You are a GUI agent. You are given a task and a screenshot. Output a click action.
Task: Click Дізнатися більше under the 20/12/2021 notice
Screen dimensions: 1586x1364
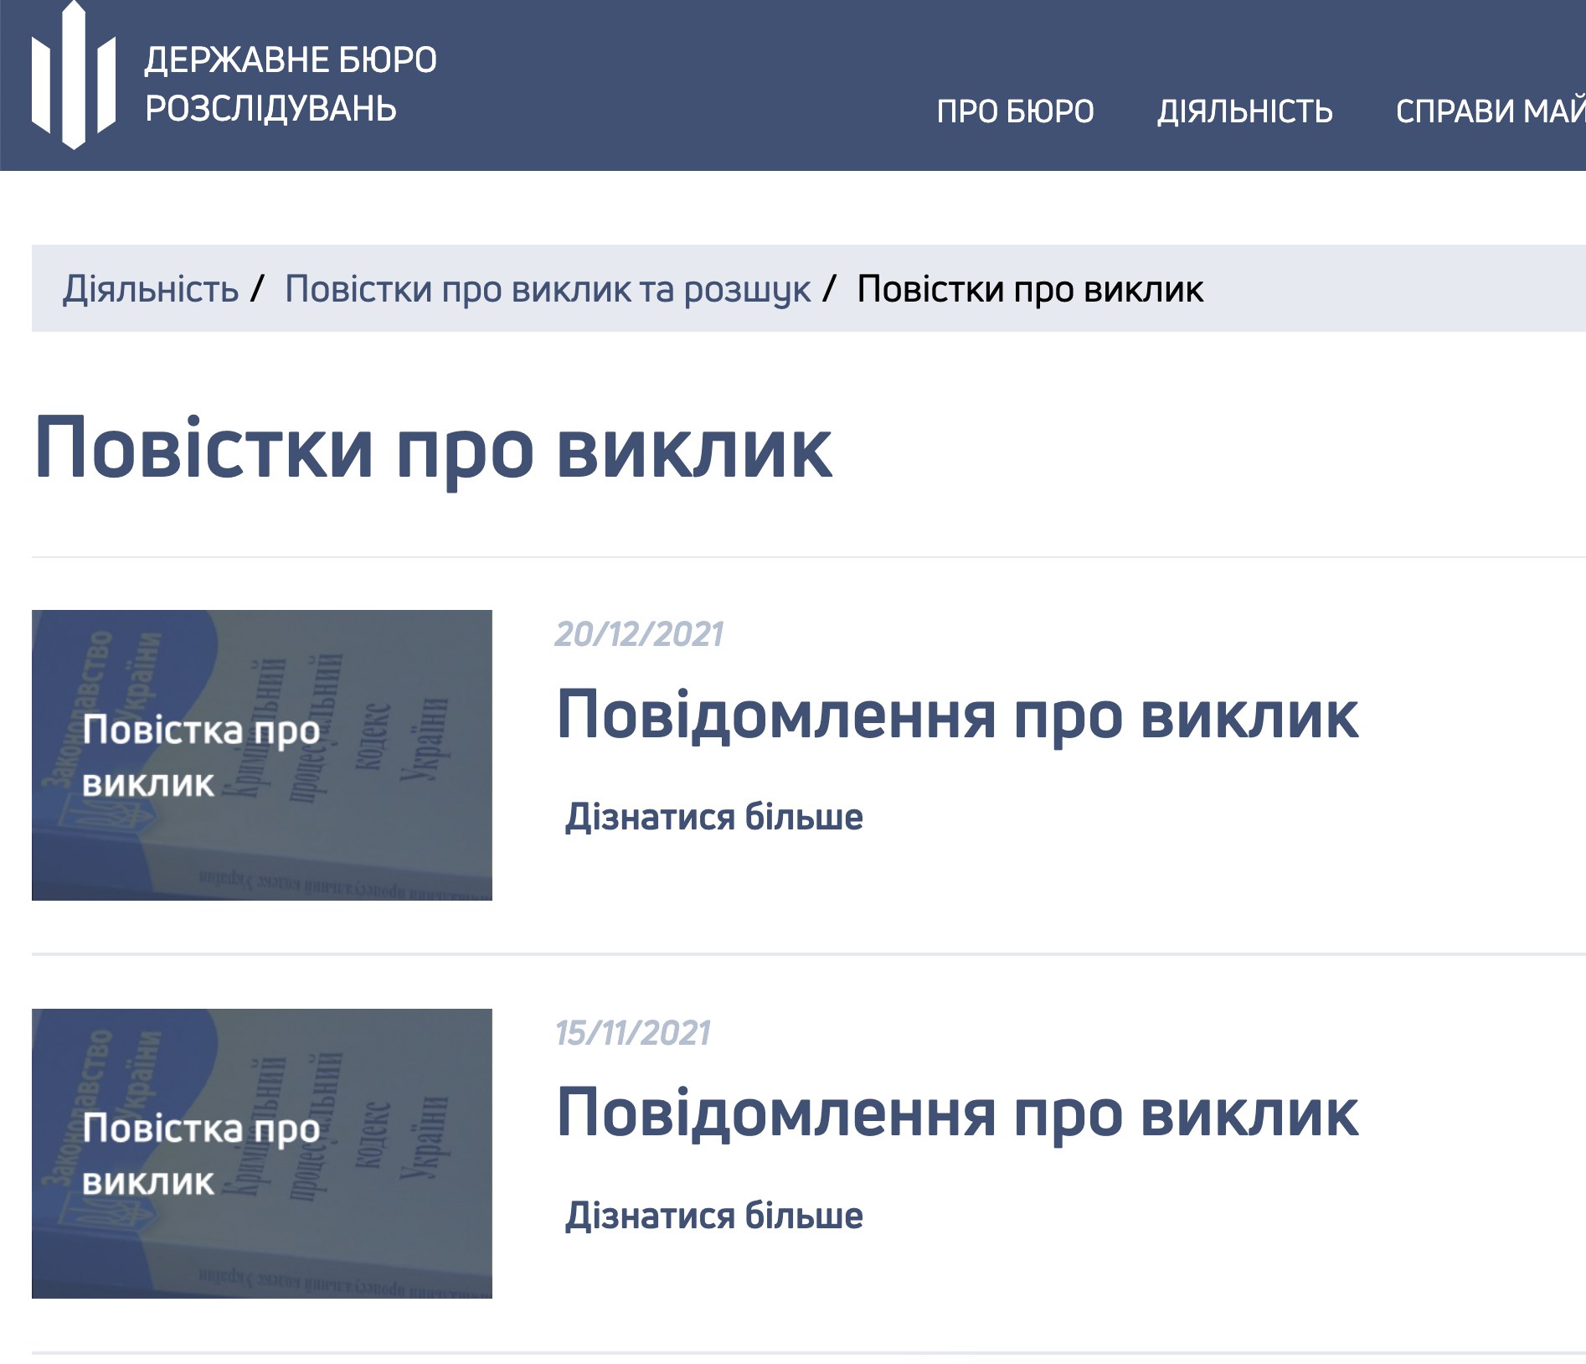point(714,817)
